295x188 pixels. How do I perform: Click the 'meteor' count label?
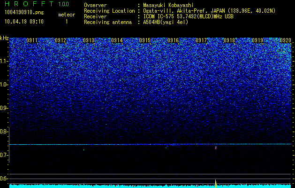coord(67,15)
